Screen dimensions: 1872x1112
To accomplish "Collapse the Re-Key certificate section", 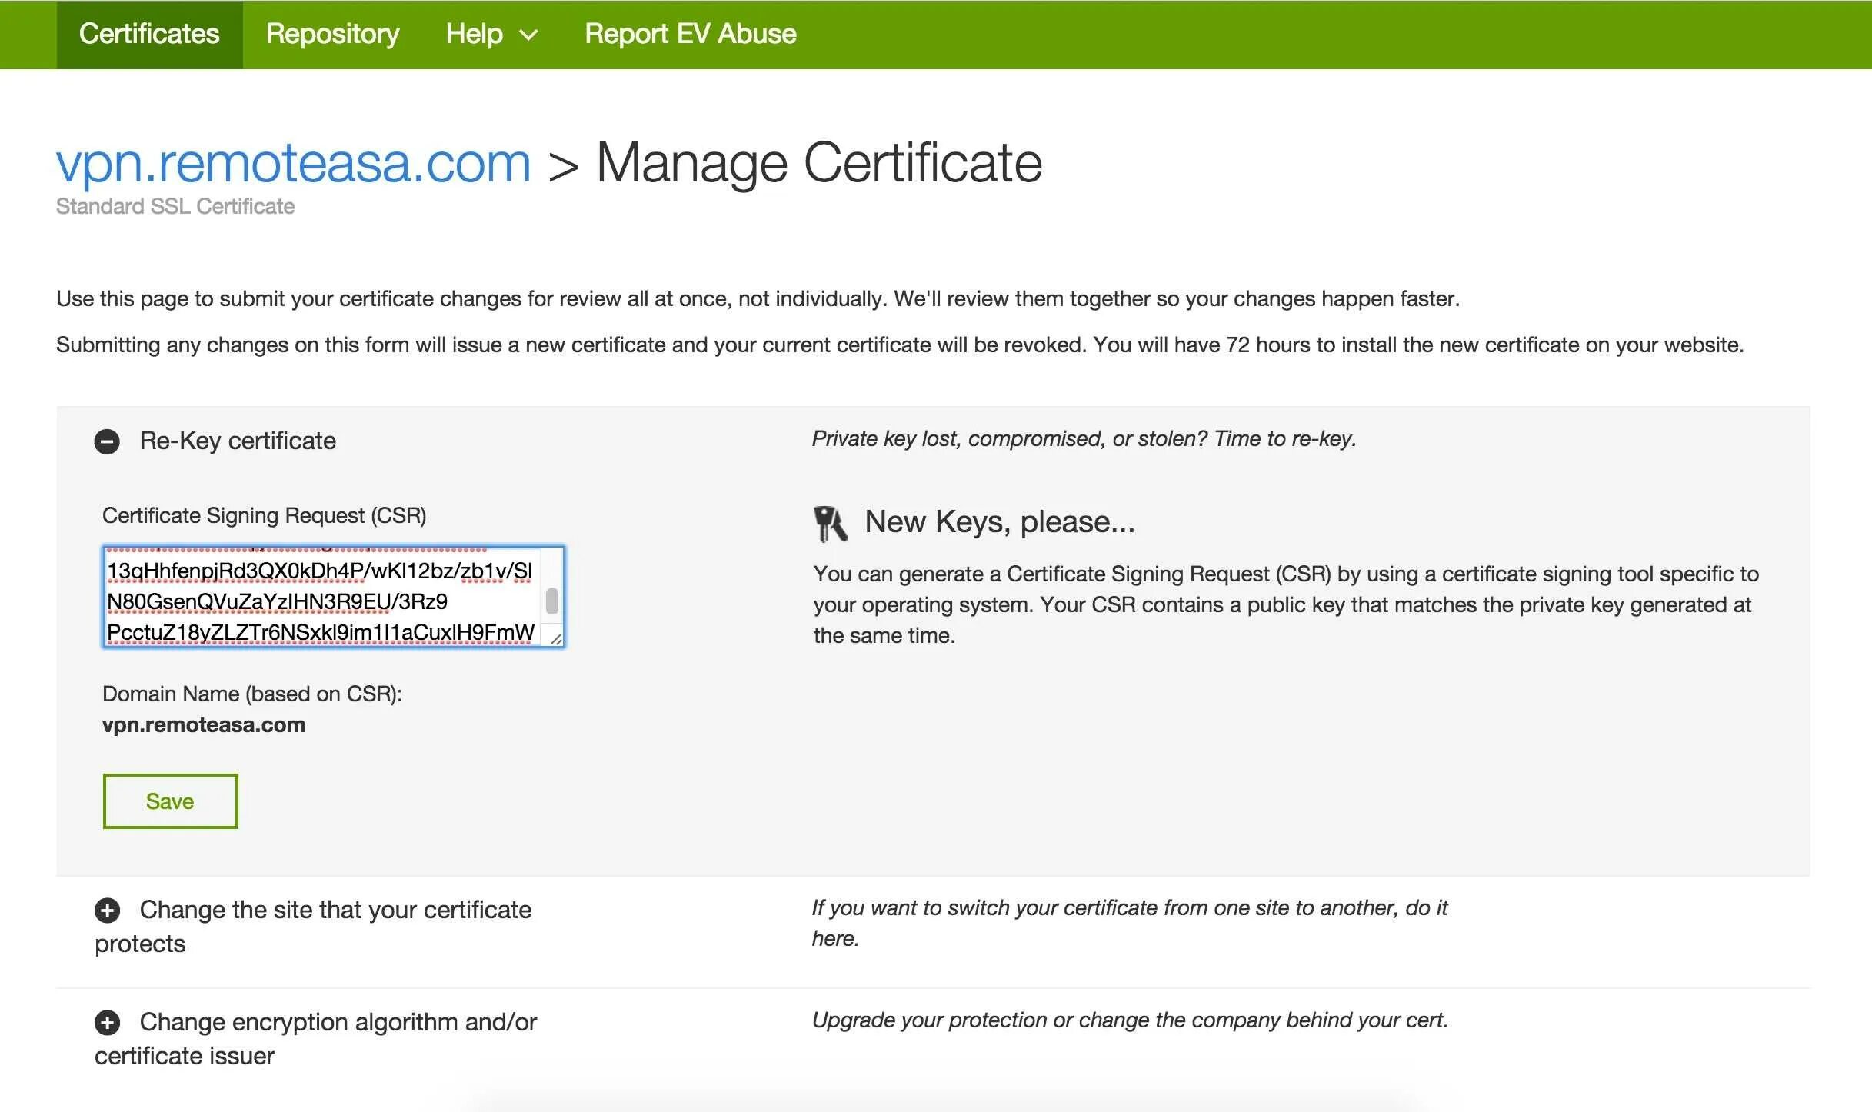I will (107, 441).
